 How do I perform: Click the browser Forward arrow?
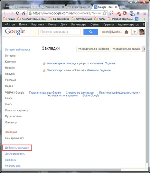11,13
